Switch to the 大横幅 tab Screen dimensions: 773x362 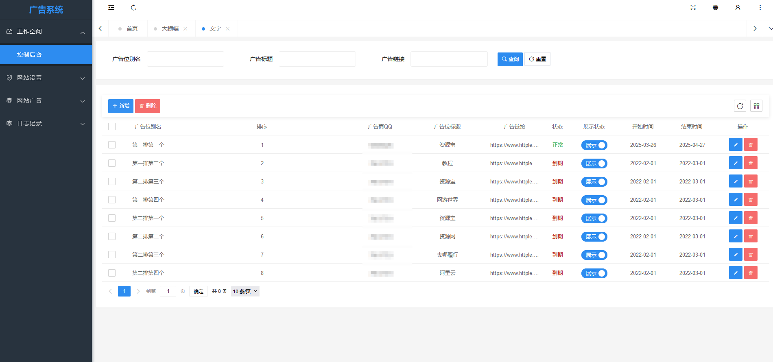[170, 28]
